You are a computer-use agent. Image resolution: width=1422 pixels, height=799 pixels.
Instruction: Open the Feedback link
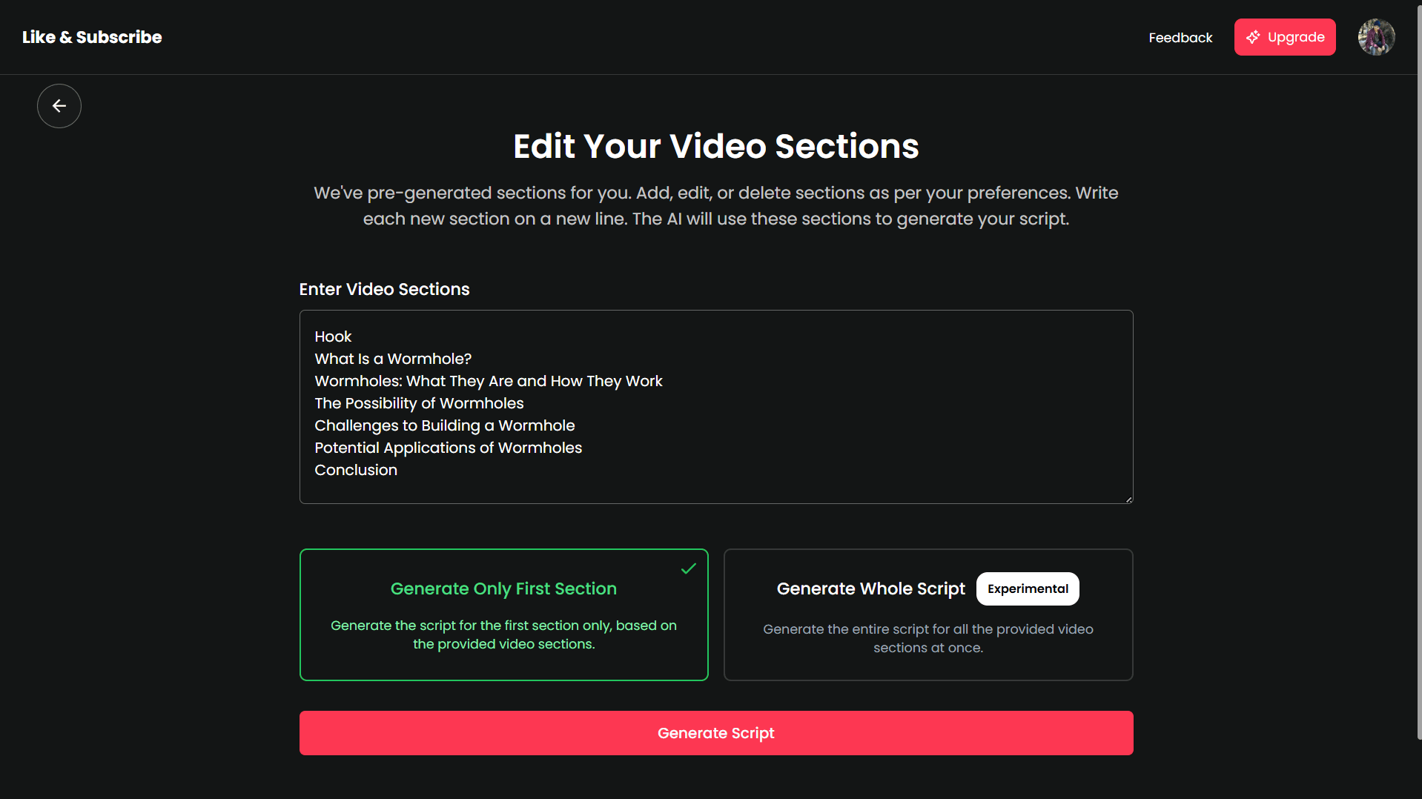tap(1180, 38)
